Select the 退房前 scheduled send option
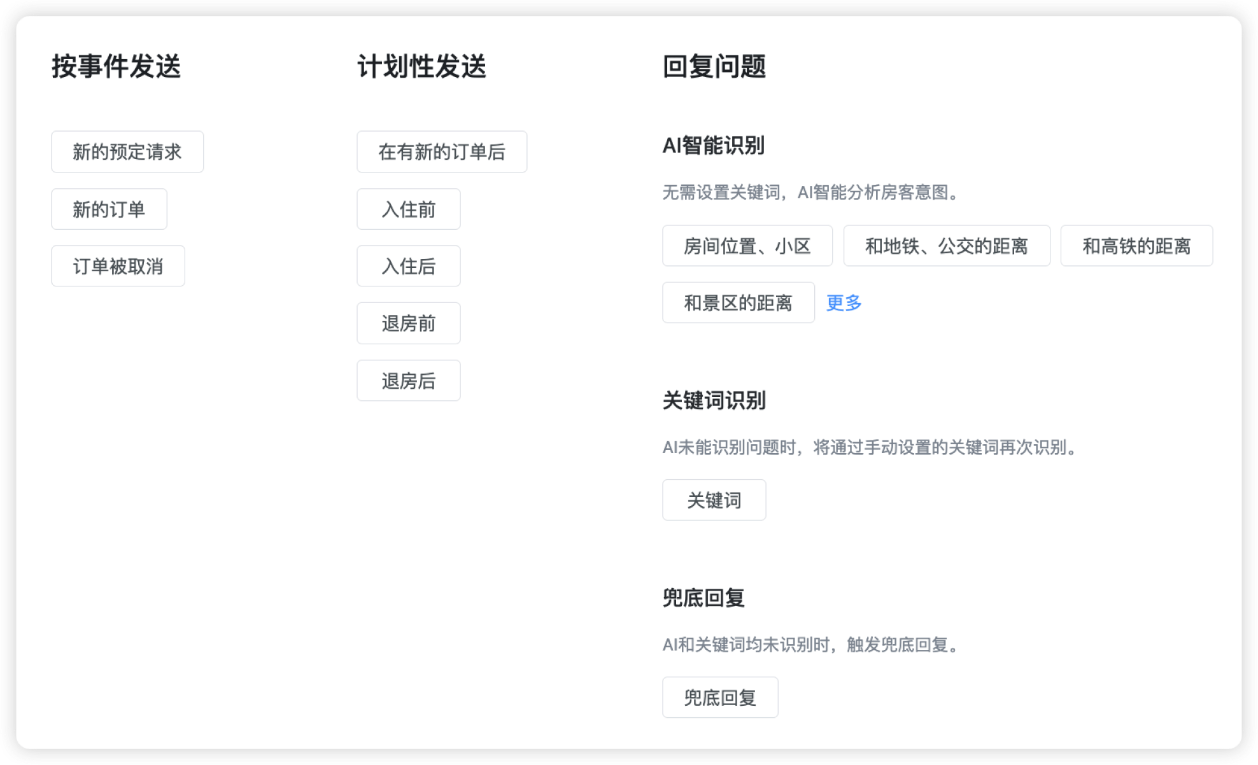Viewport: 1258px width, 765px height. 408,323
